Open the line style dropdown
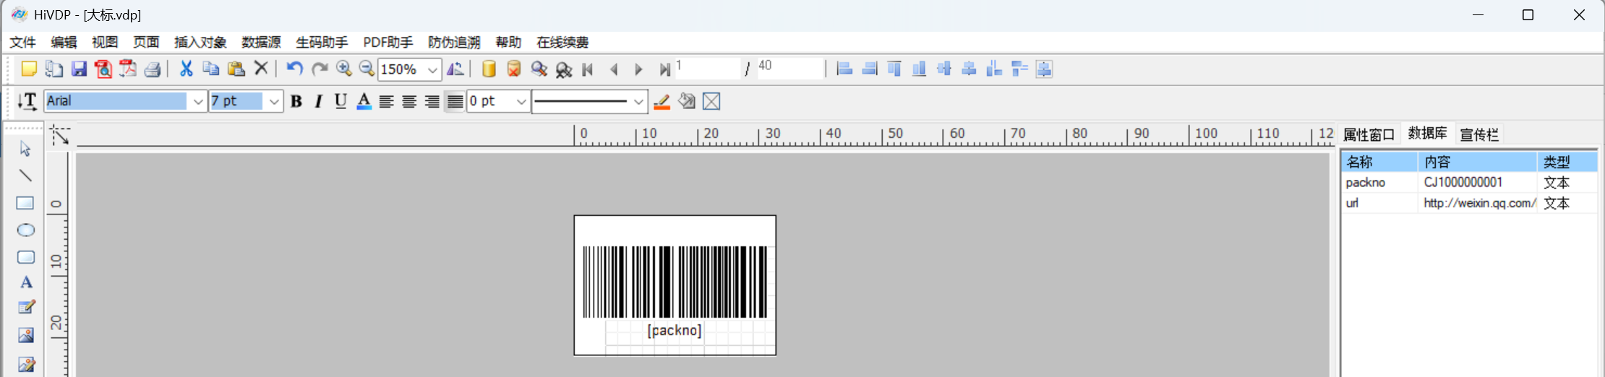Screen dimensions: 1605x377 [x=638, y=102]
